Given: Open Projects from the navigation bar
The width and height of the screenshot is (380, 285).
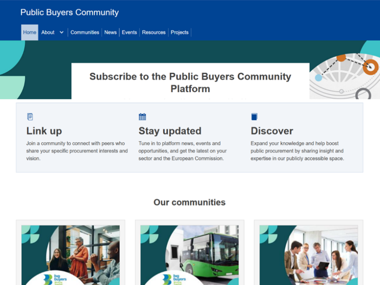Looking at the screenshot, I should click(180, 32).
